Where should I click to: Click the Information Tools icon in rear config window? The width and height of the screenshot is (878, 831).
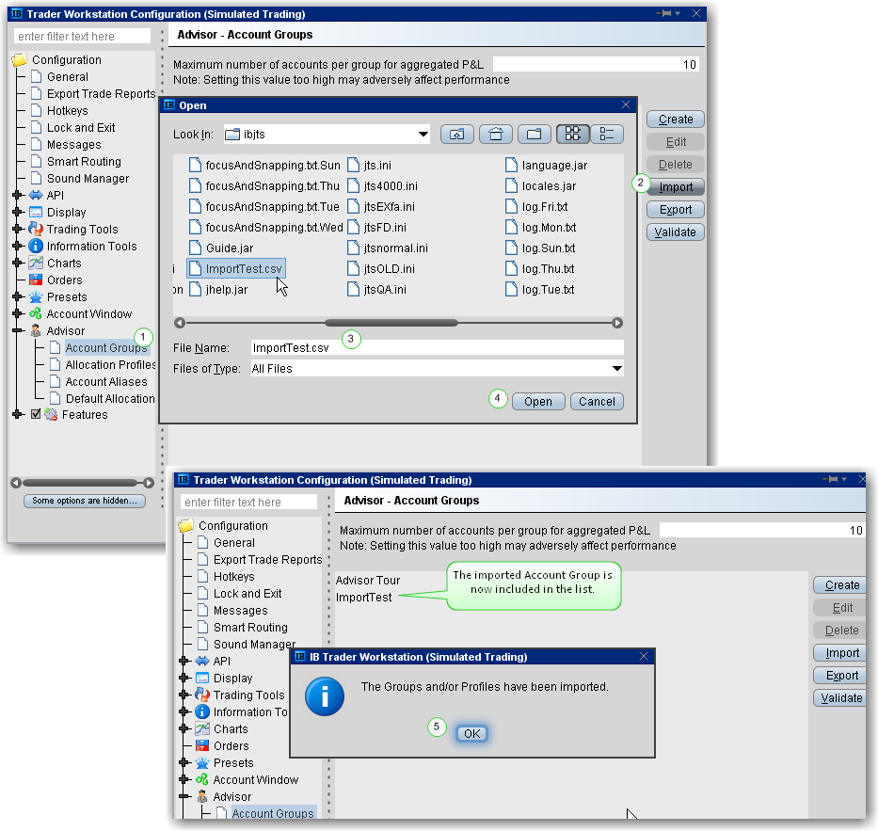point(36,246)
